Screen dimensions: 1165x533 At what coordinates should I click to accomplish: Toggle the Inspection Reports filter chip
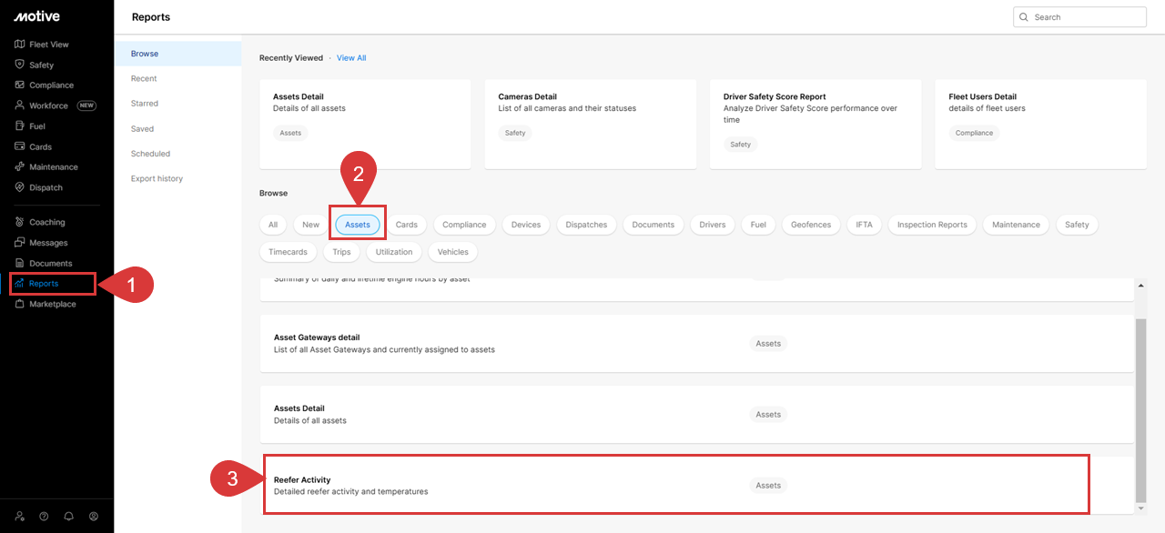tap(932, 225)
